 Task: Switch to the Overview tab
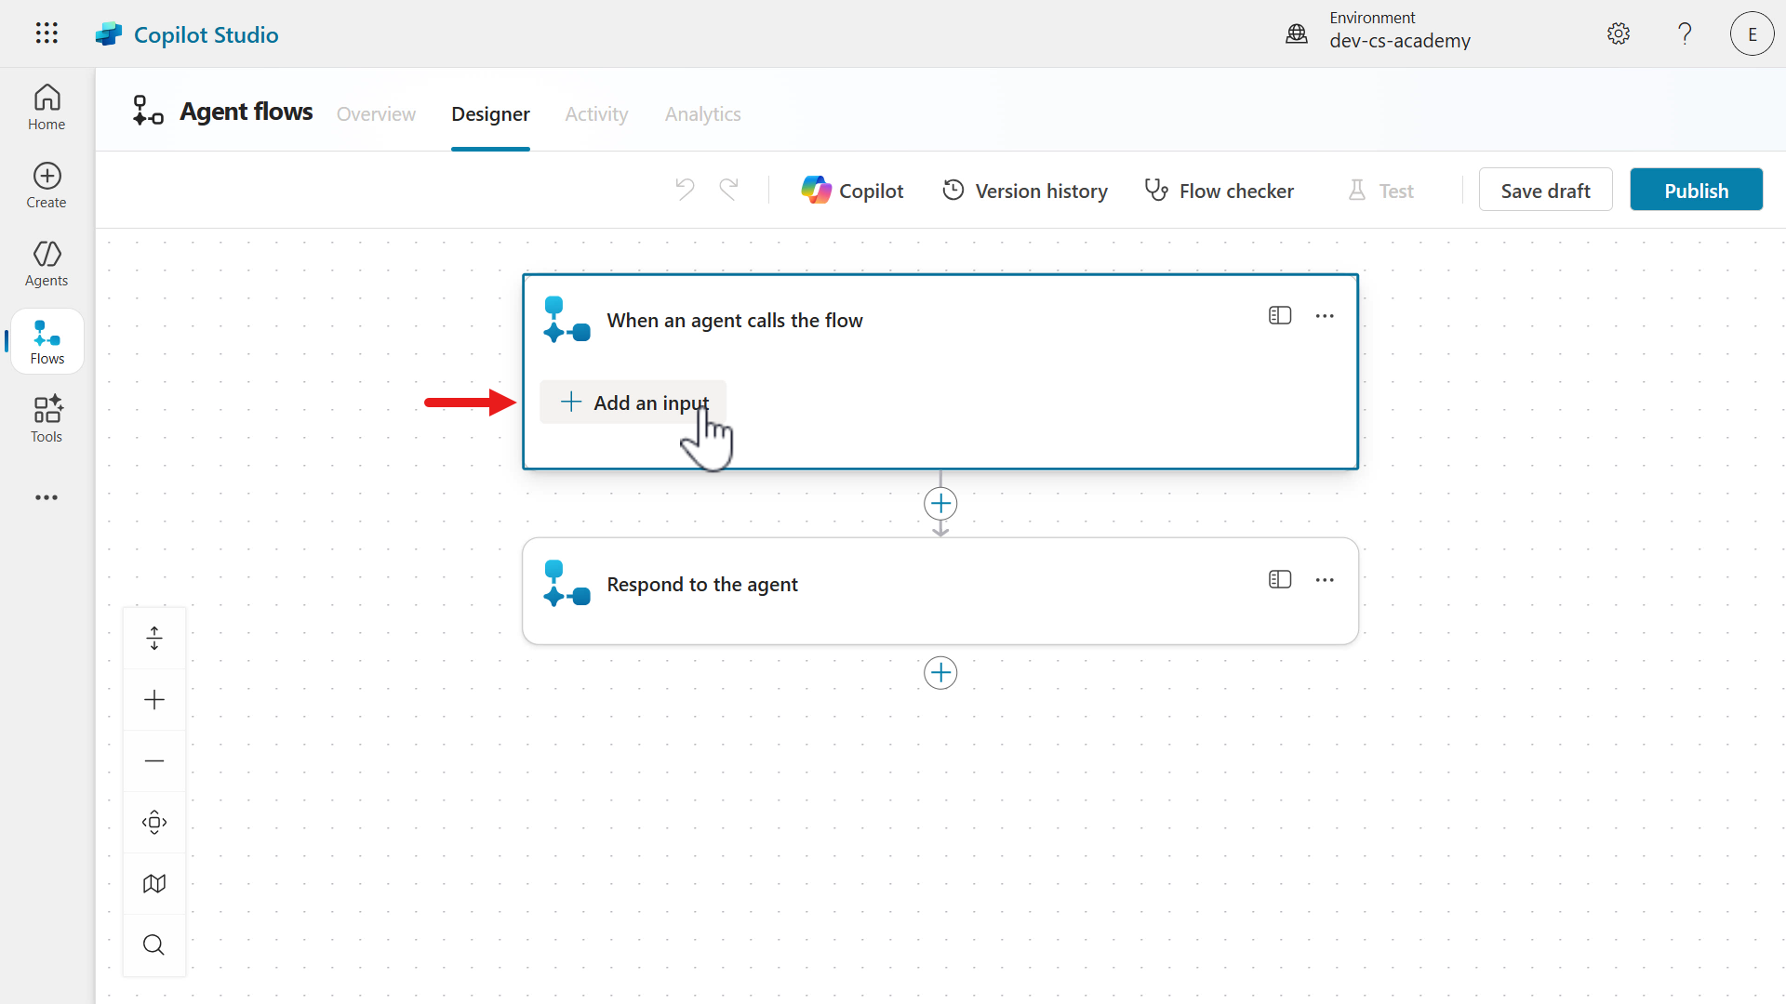(376, 114)
